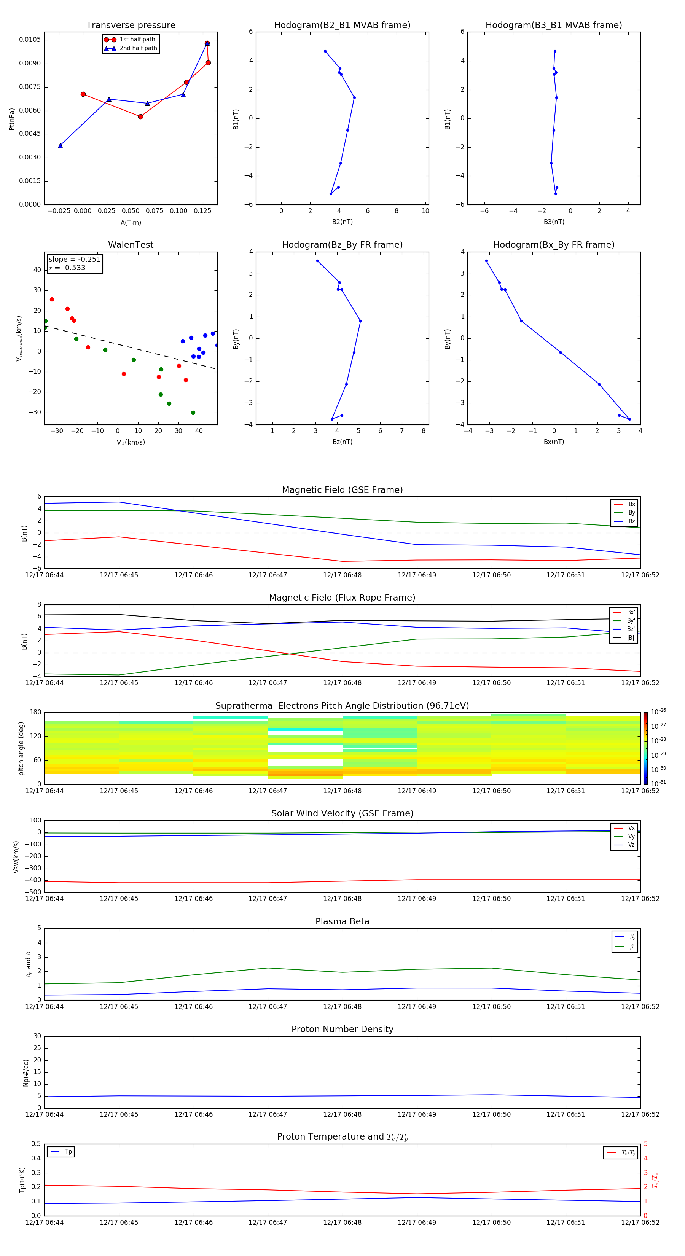Click the 'r = -0.533' annotation

tap(67, 268)
